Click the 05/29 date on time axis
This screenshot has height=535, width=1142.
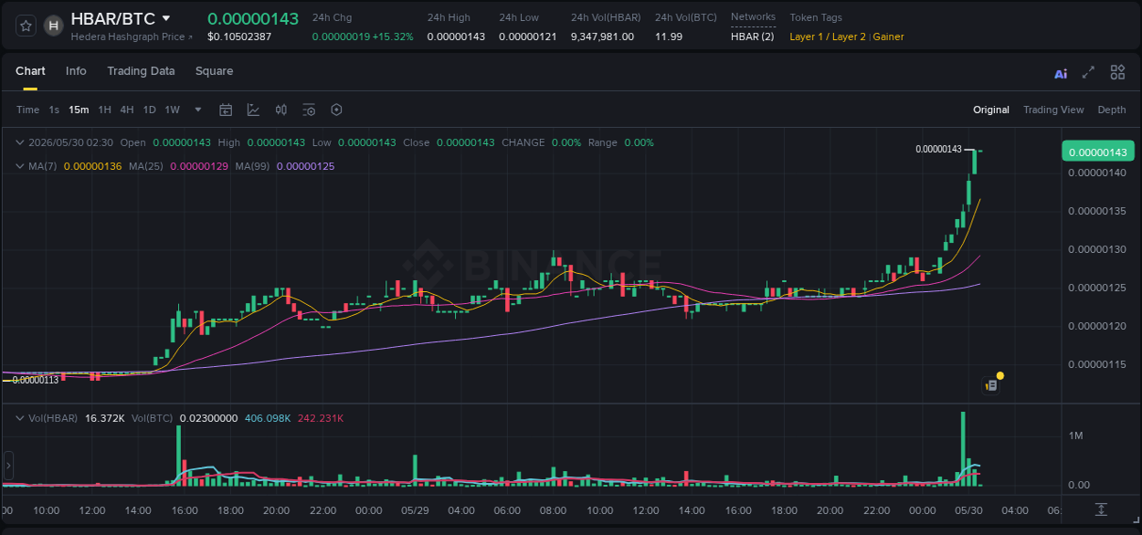coord(415,510)
